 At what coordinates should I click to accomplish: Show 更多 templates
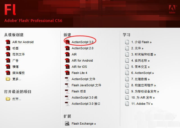click(x=17, y=79)
